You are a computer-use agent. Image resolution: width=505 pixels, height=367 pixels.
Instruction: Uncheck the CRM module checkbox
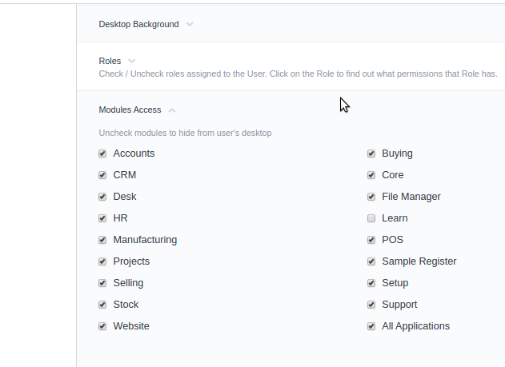(x=102, y=175)
